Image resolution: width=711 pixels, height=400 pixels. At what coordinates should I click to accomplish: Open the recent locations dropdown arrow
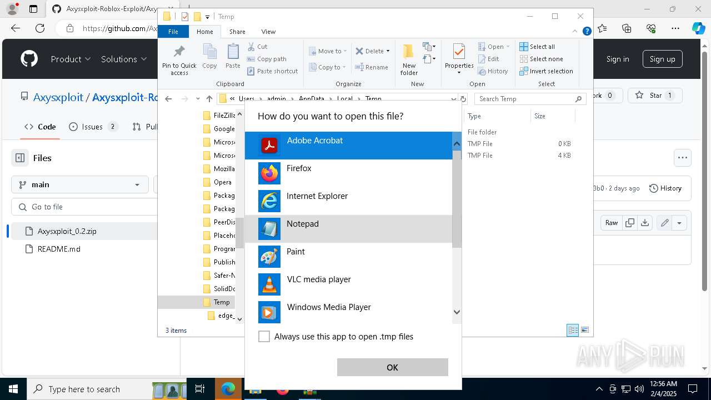point(198,99)
